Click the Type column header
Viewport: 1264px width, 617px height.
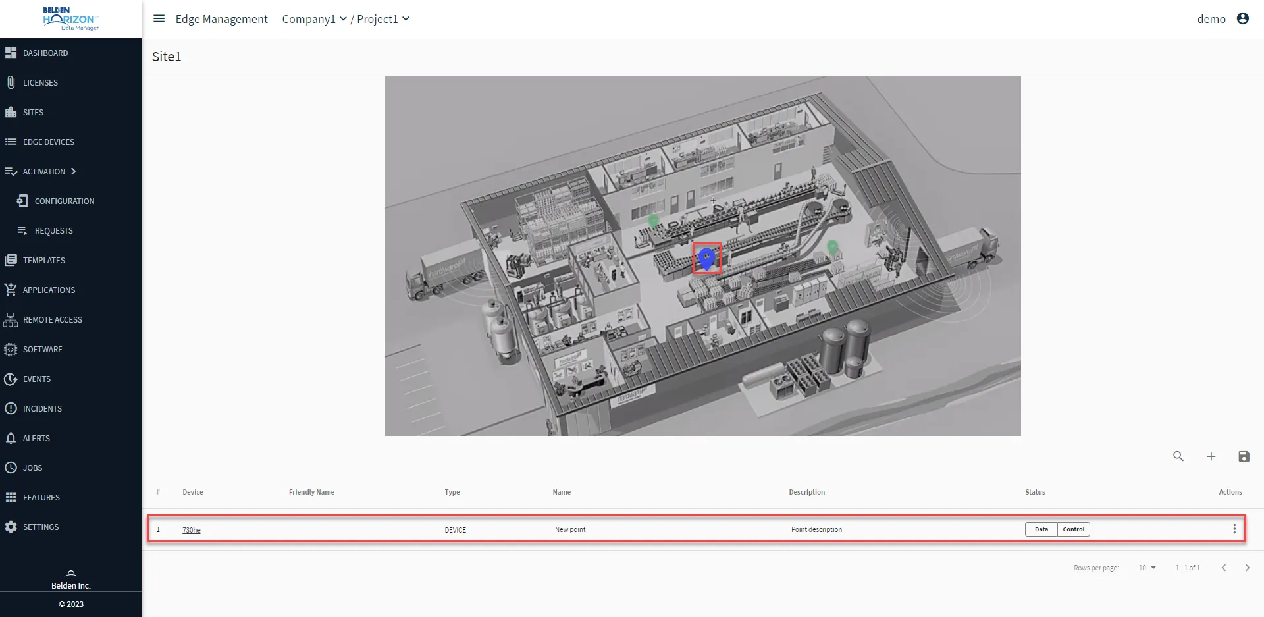(x=452, y=492)
